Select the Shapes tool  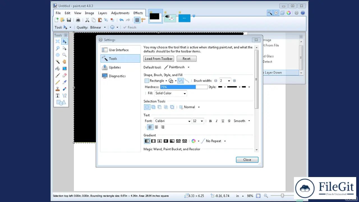pyautogui.click(x=61, y=103)
